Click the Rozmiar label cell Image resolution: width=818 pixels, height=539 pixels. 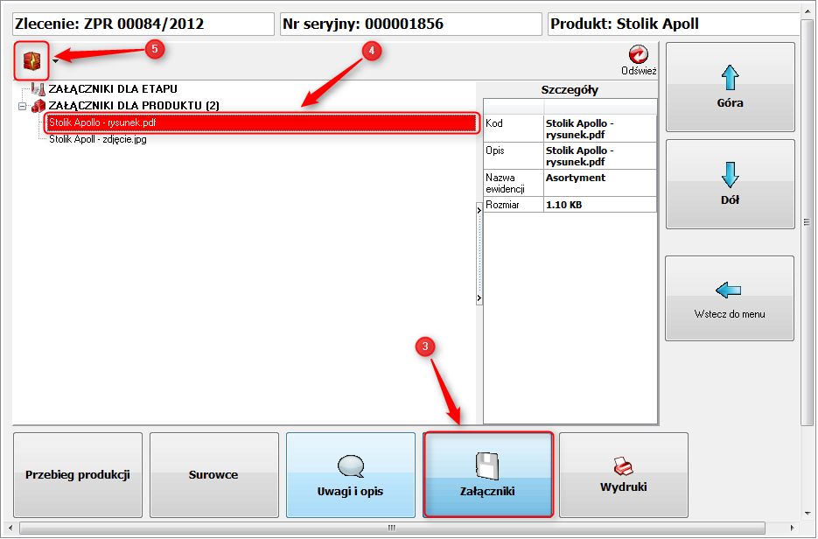[514, 205]
